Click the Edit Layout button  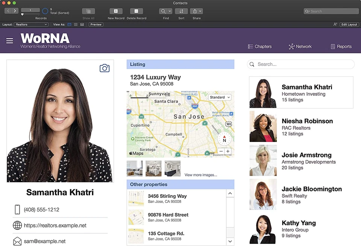pyautogui.click(x=349, y=24)
